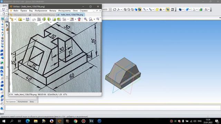Open the dark blue cube dropdown arrow in KOMPAS
The width and height of the screenshot is (221, 124).
pos(183,10)
